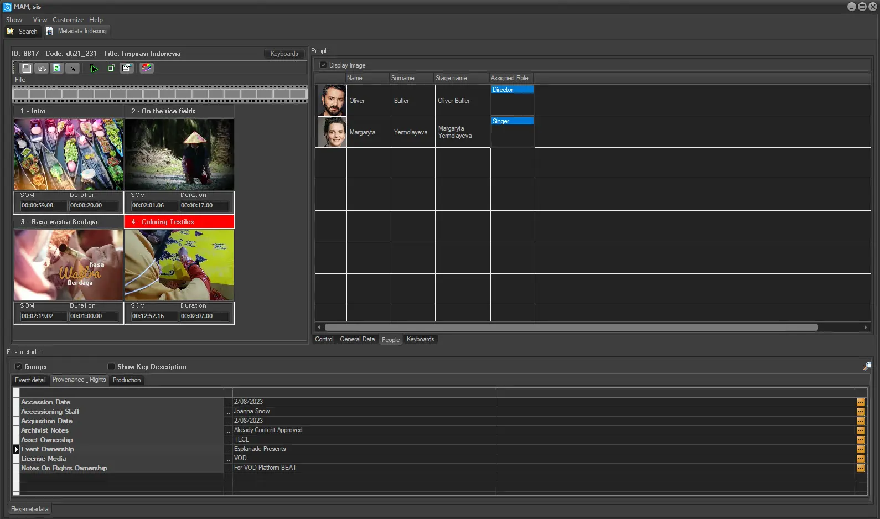This screenshot has height=519, width=880.
Task: Switch to the General Data tab
Action: [357, 340]
